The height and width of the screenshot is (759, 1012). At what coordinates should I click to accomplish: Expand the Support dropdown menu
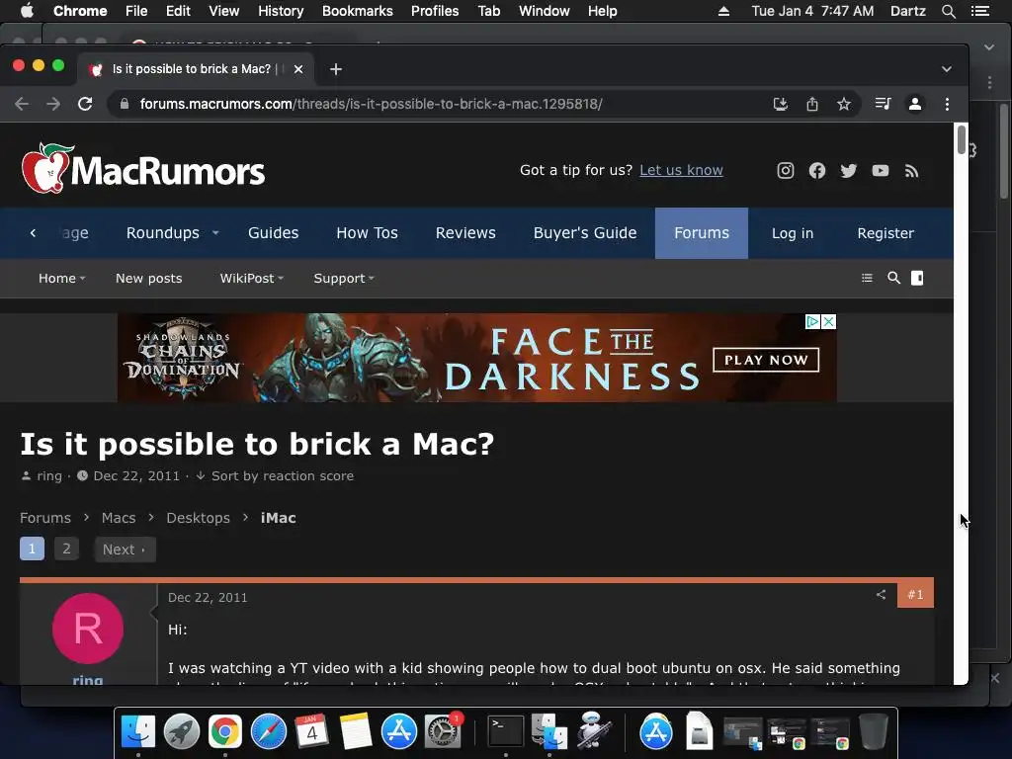344,278
